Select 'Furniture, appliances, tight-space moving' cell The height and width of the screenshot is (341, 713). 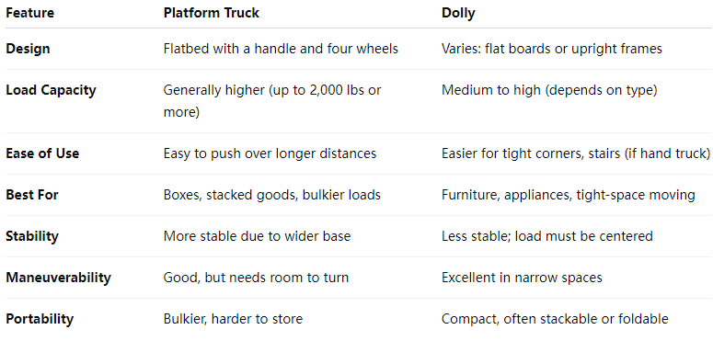click(x=568, y=195)
